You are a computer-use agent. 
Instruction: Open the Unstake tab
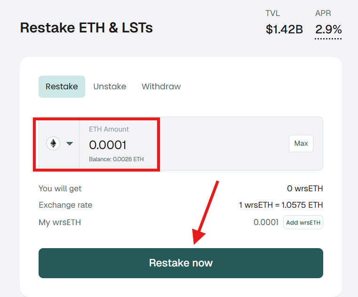[x=110, y=86]
